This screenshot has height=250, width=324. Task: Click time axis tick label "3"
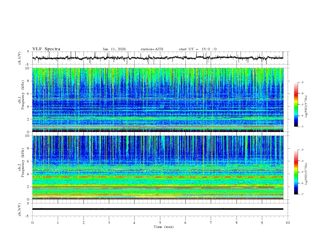click(x=109, y=223)
